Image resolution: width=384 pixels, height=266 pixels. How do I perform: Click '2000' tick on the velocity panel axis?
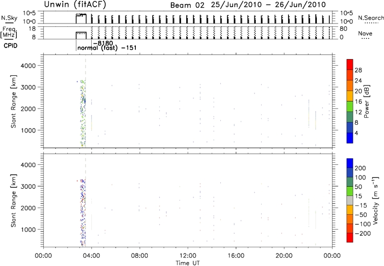click(28, 208)
